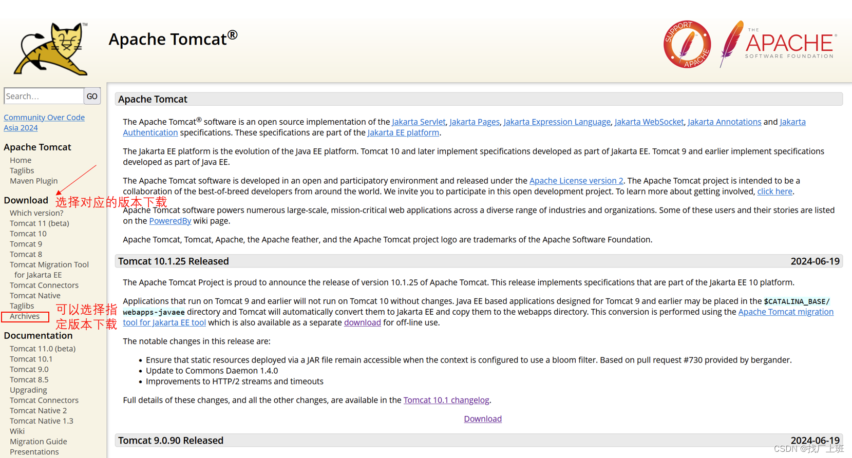The width and height of the screenshot is (852, 458).
Task: Click the 'click here' involvement link
Action: pyautogui.click(x=774, y=192)
